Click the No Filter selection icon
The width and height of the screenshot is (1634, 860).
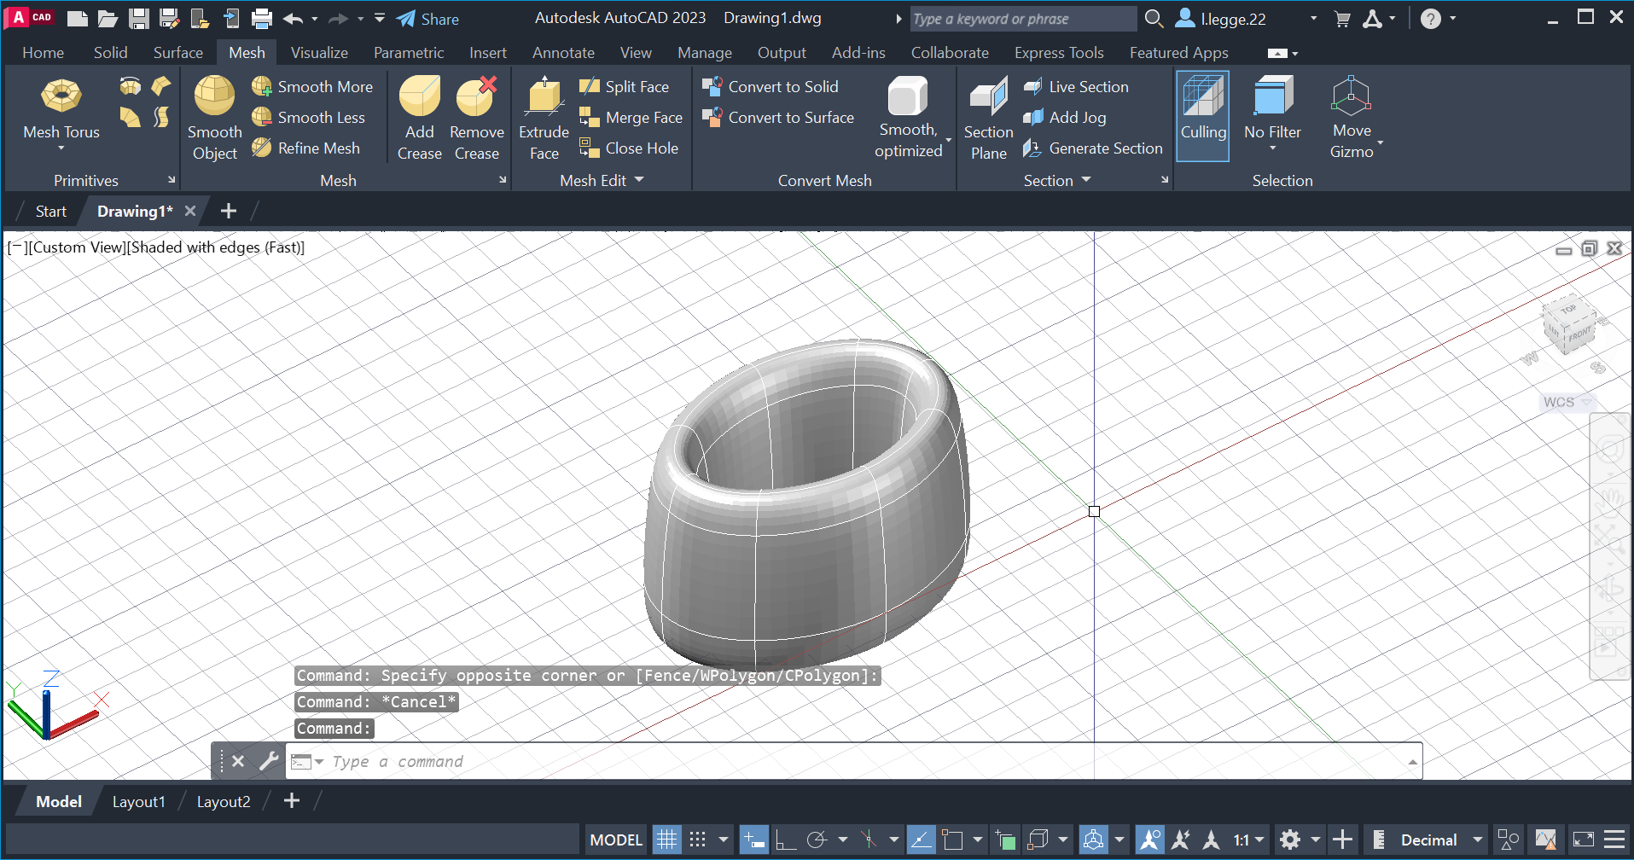point(1272,96)
